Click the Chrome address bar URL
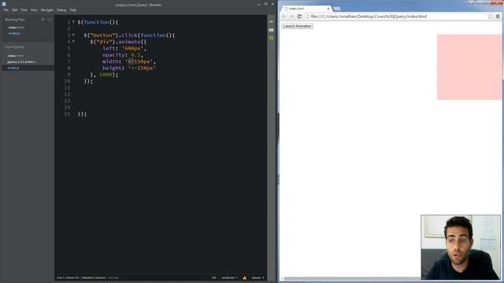 [x=369, y=17]
